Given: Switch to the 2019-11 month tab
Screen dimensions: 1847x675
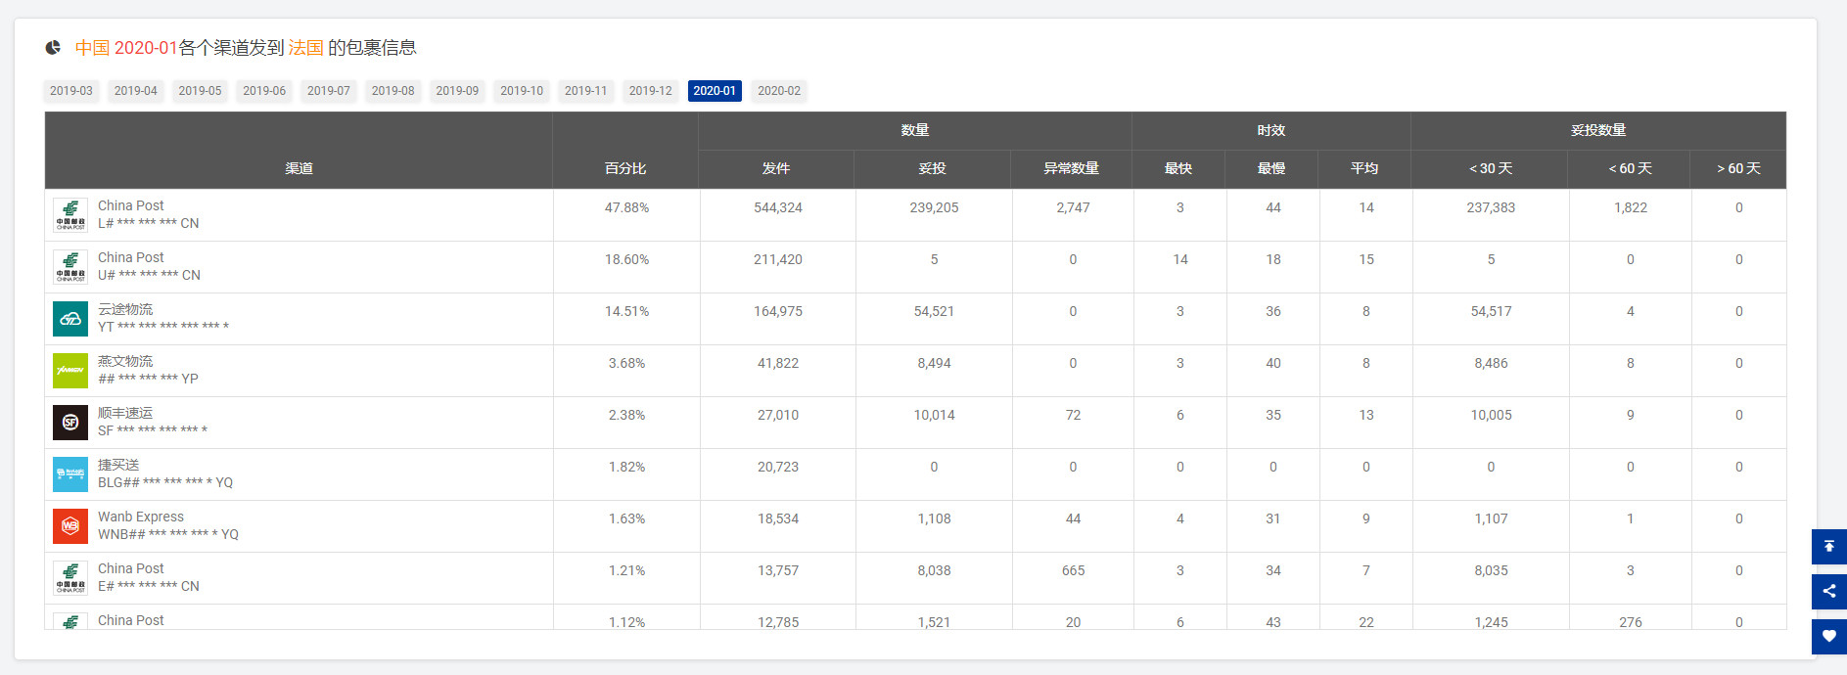Looking at the screenshot, I should click(x=586, y=91).
